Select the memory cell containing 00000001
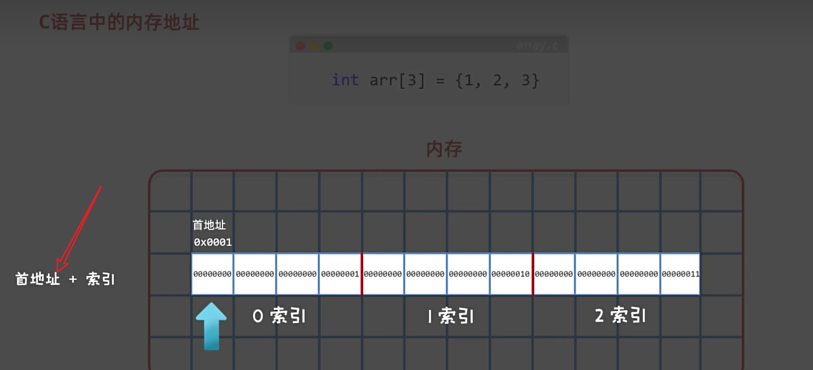The image size is (813, 370). pyautogui.click(x=340, y=274)
